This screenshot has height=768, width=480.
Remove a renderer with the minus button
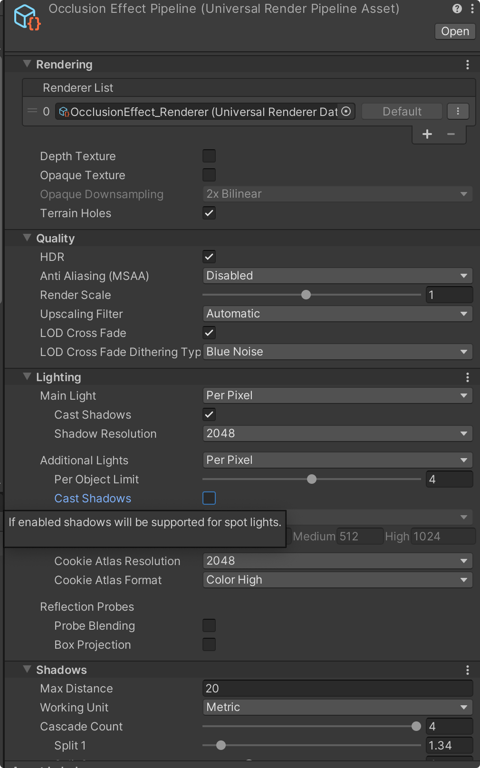point(451,134)
